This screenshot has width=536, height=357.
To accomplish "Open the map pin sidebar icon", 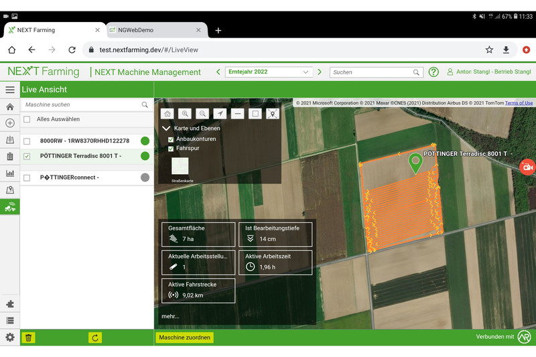I will click(10, 190).
